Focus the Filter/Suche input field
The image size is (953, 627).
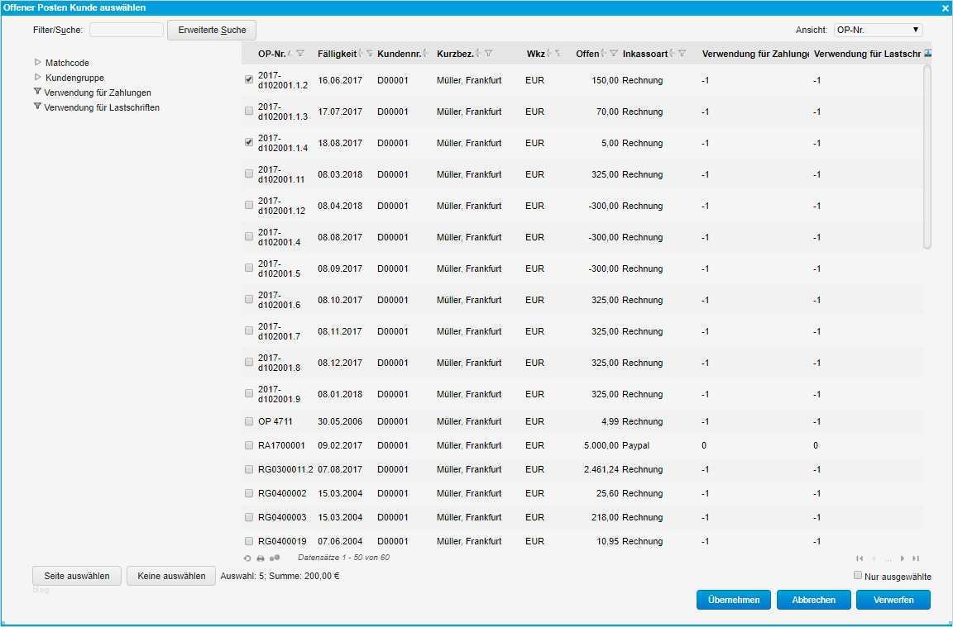pos(127,30)
